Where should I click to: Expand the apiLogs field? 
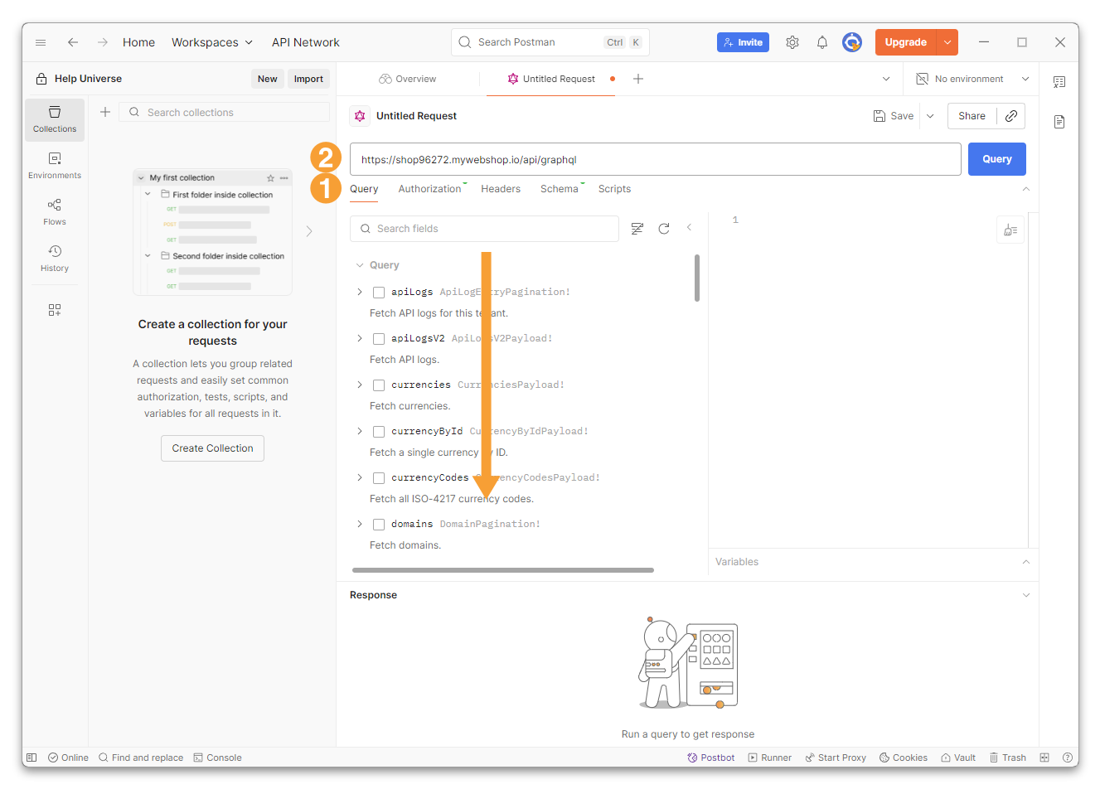(x=360, y=292)
